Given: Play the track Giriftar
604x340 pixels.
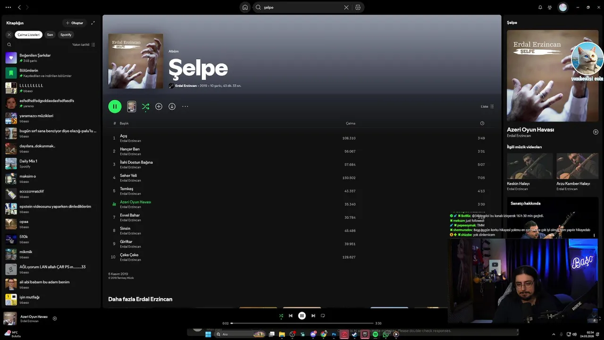Looking at the screenshot, I should [302, 244].
